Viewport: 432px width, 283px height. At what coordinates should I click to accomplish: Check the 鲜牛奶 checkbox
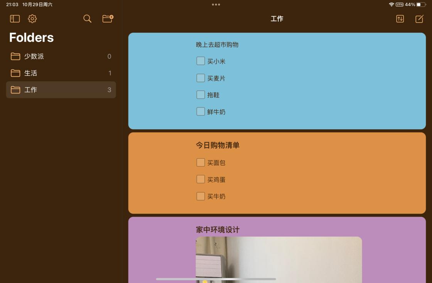point(201,111)
